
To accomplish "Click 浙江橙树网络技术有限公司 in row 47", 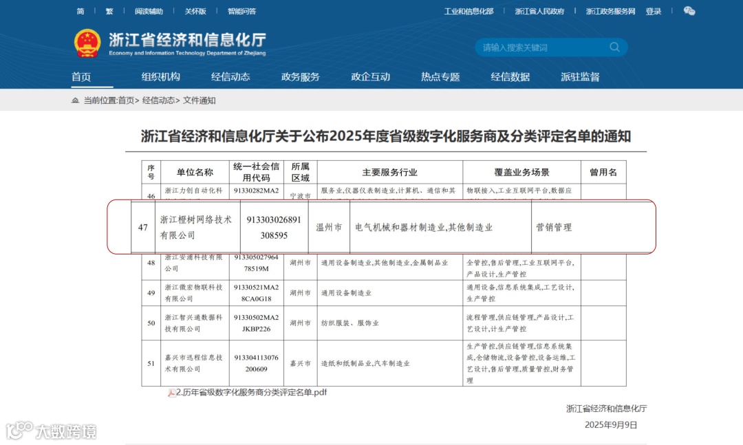I will [x=195, y=228].
